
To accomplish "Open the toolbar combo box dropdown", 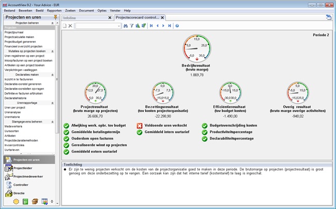I will pyautogui.click(x=119, y=26).
